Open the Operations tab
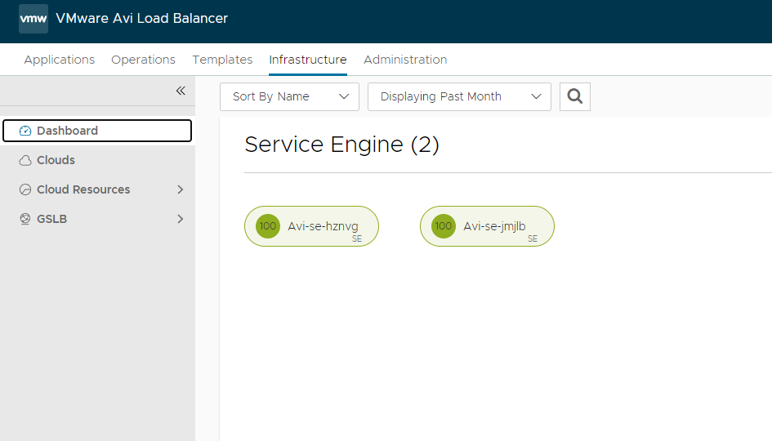This screenshot has width=772, height=441. click(143, 60)
